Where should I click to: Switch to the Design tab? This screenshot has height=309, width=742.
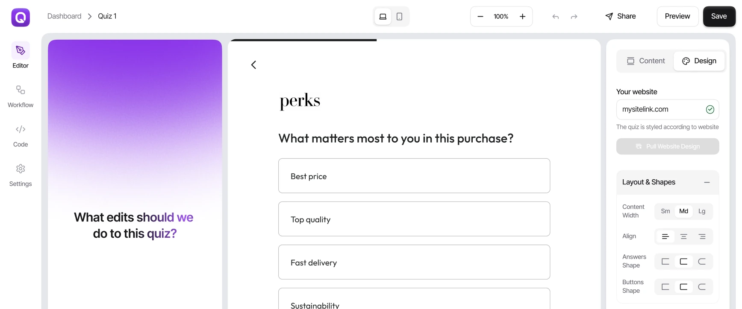click(x=699, y=61)
